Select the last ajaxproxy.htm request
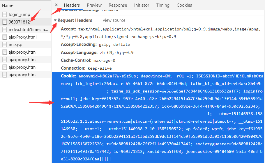Image resolution: width=265 pixels, height=163 pixels. [22, 75]
